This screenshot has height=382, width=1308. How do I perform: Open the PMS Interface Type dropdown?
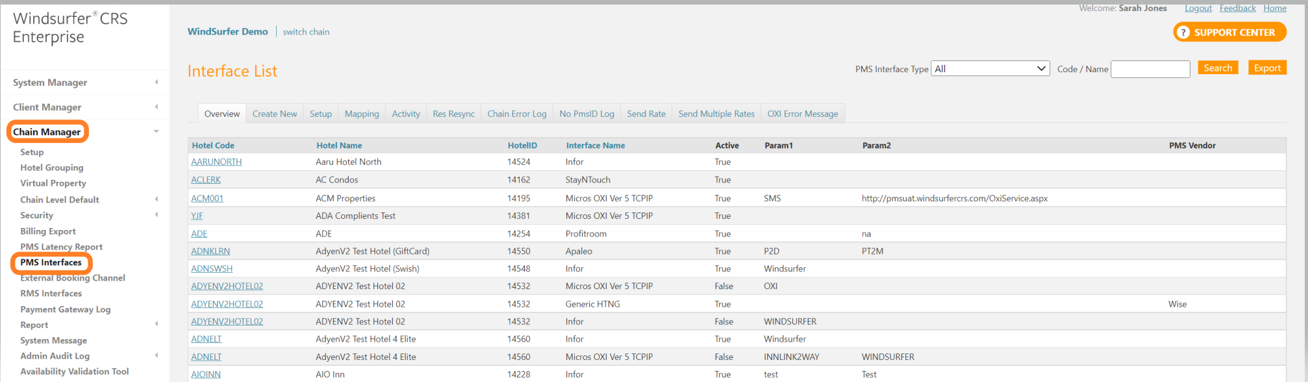[990, 69]
